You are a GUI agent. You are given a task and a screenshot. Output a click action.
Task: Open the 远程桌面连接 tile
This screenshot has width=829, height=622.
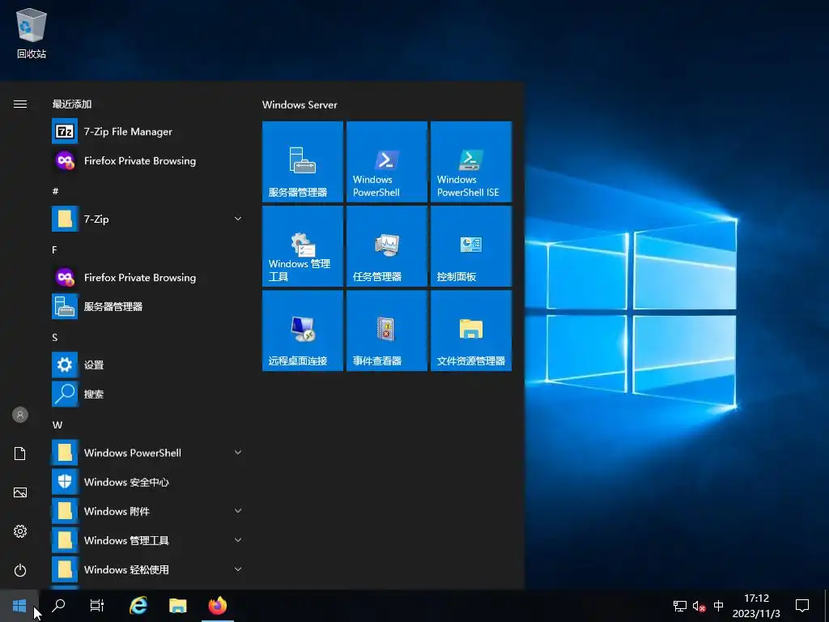[x=303, y=330]
